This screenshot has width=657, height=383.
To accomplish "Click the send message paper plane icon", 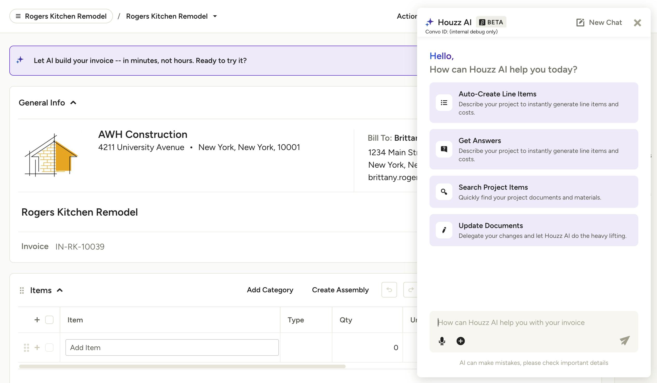I will click(625, 340).
